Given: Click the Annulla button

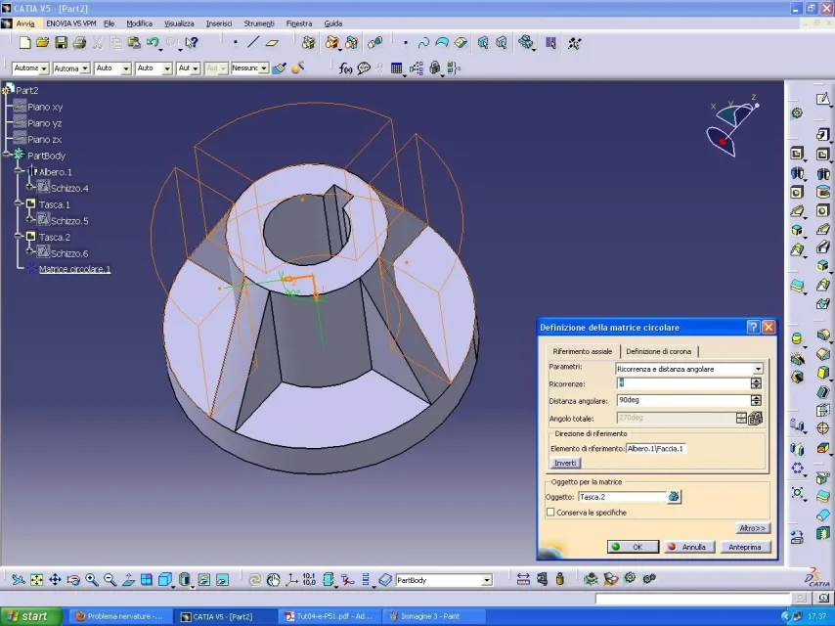Looking at the screenshot, I should (689, 547).
